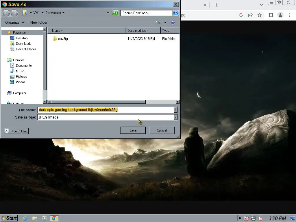
Task: Click the change view icon in dialog toolbar
Action: [x=158, y=23]
